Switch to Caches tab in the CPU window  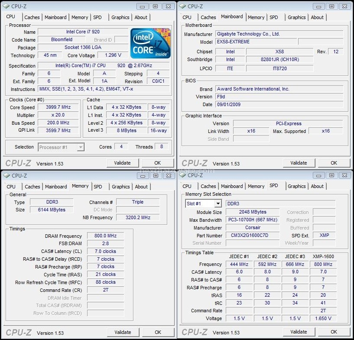pyautogui.click(x=32, y=17)
